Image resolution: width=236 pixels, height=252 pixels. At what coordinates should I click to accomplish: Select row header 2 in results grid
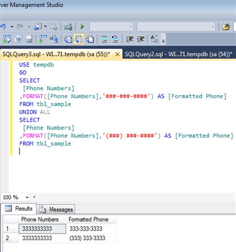click(x=10, y=238)
